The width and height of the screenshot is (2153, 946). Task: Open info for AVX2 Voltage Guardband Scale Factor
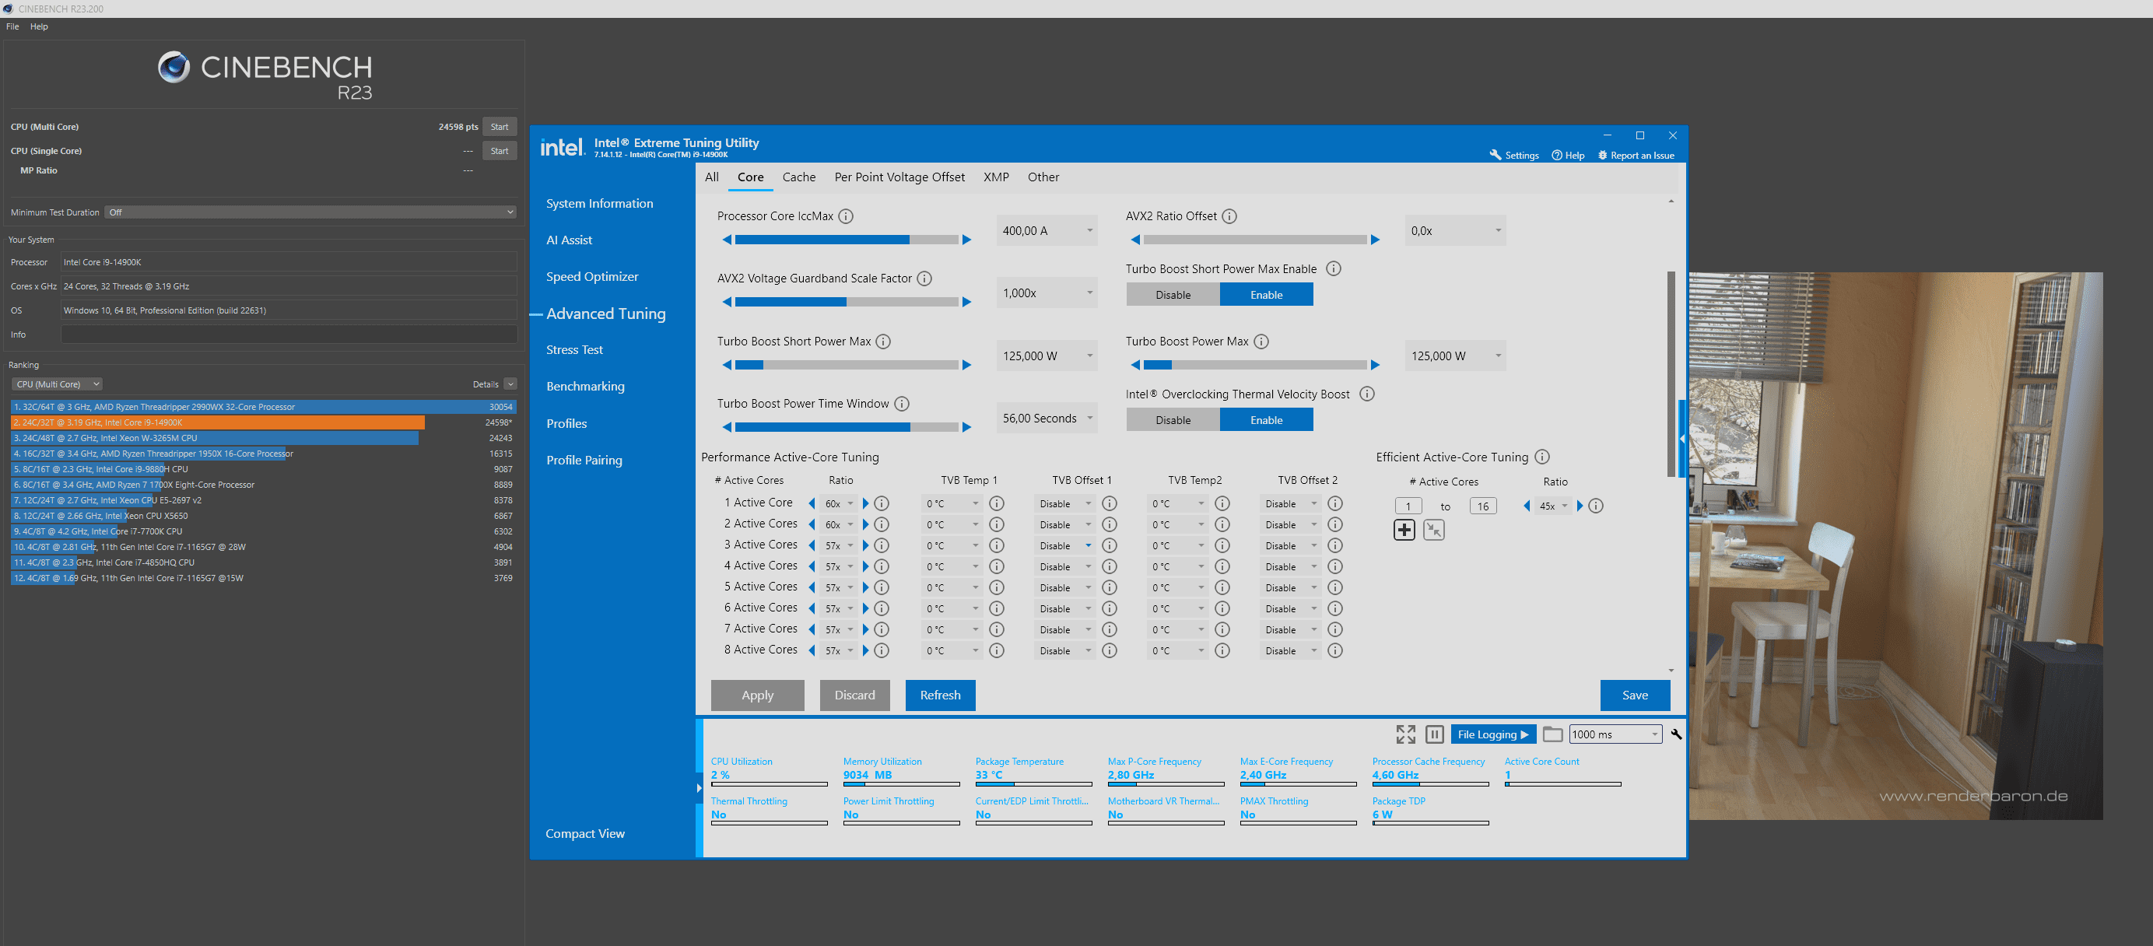point(924,279)
